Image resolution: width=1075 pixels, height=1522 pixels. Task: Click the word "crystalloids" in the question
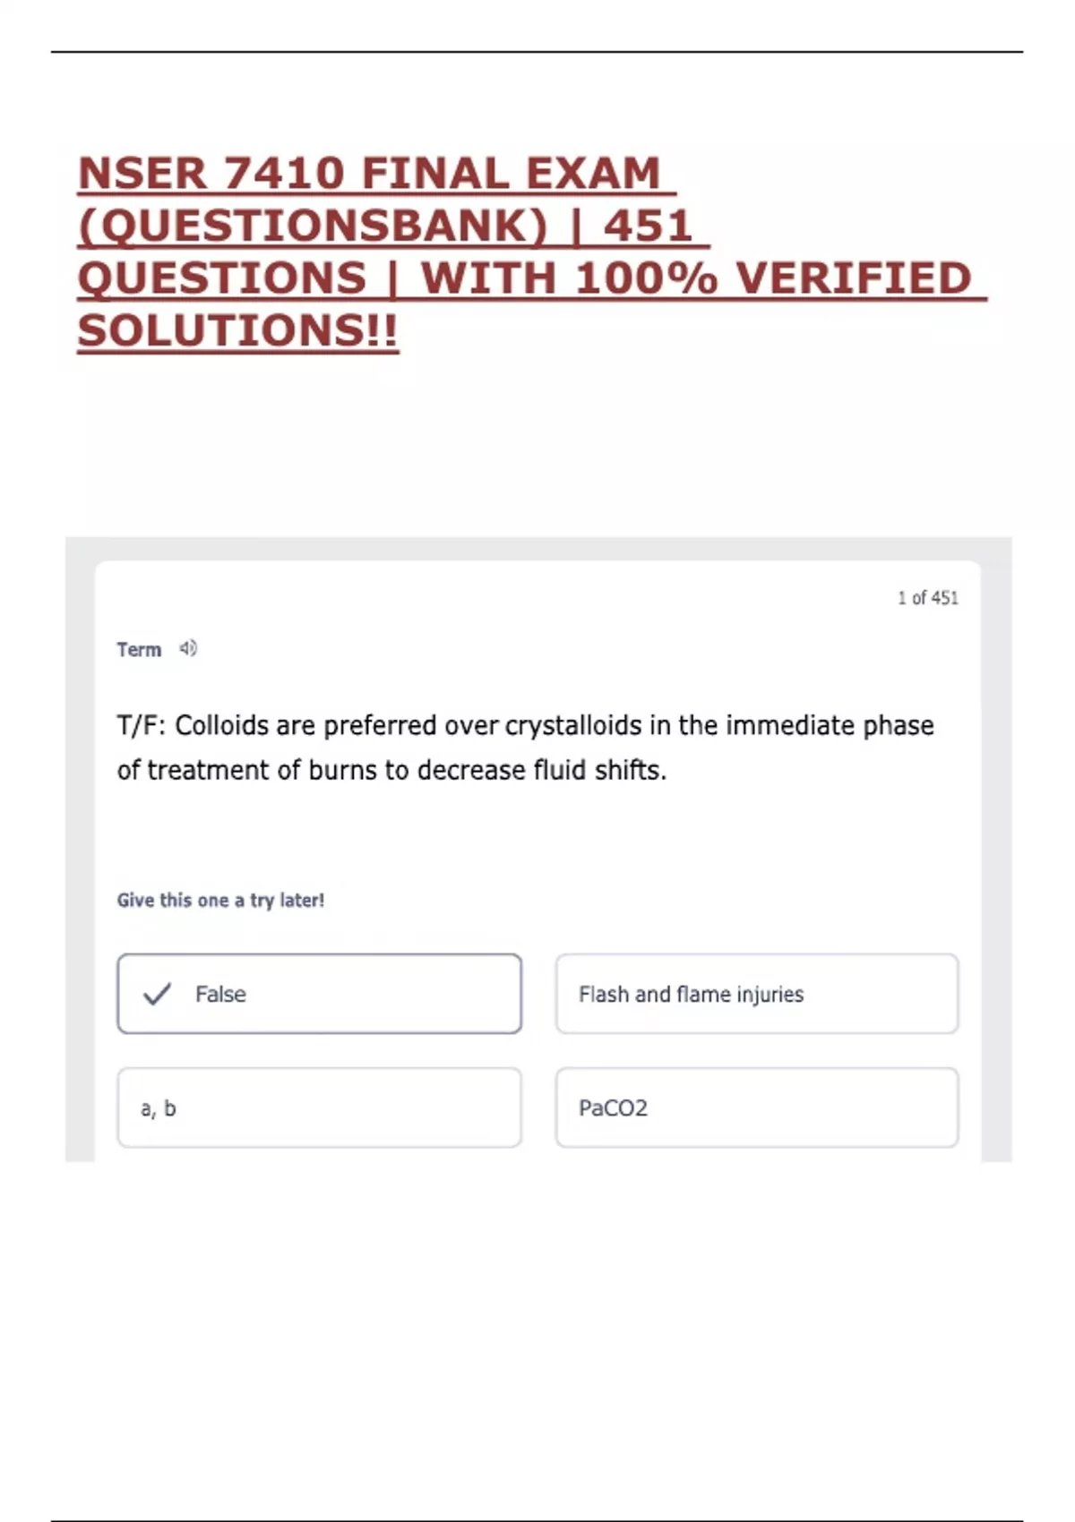point(573,725)
